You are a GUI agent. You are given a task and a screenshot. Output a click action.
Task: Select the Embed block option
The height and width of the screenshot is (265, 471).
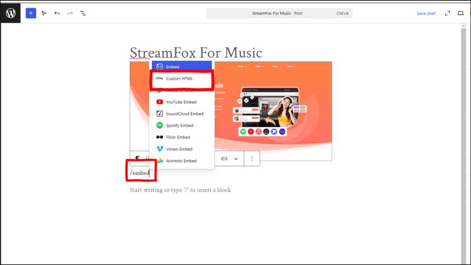pyautogui.click(x=182, y=67)
